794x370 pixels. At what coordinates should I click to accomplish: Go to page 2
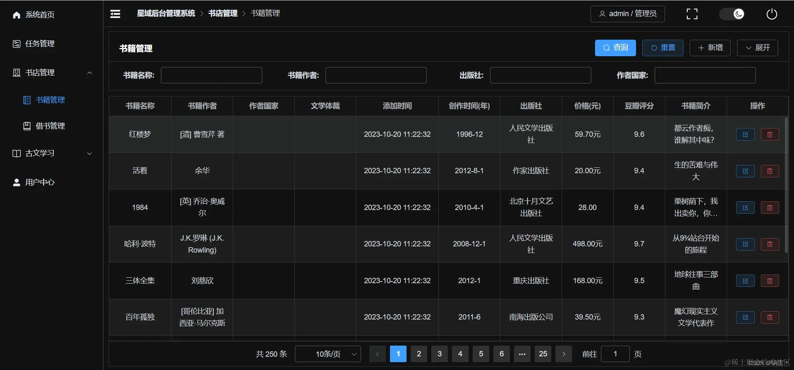pos(419,354)
